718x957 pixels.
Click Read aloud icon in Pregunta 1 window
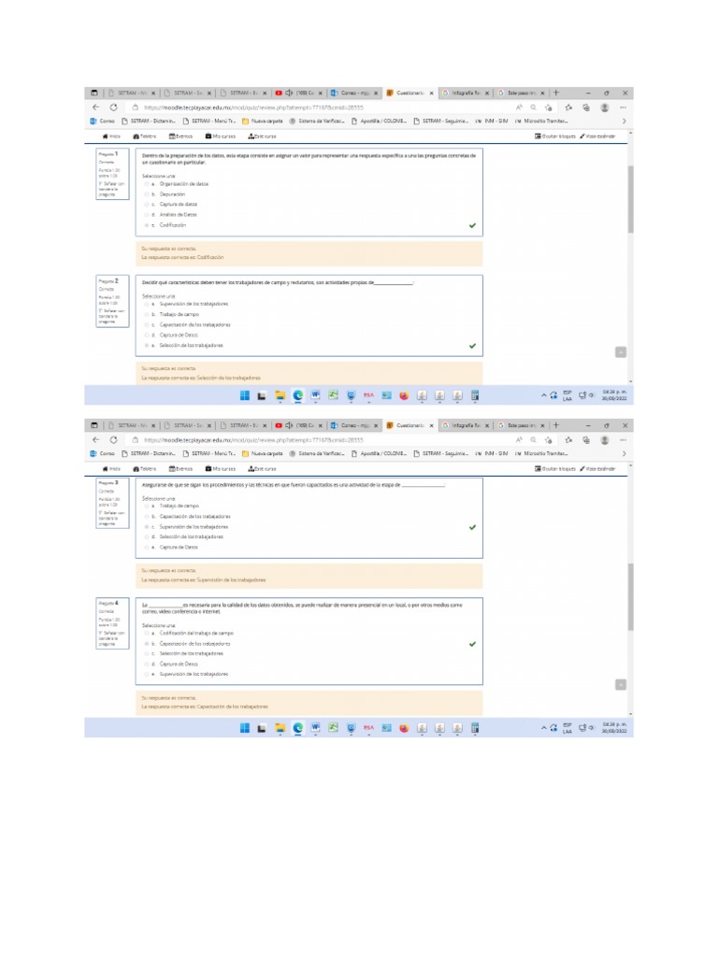pyautogui.click(x=519, y=107)
